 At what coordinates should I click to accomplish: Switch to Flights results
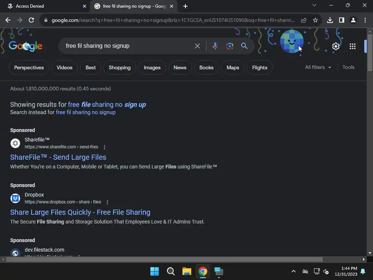click(259, 67)
